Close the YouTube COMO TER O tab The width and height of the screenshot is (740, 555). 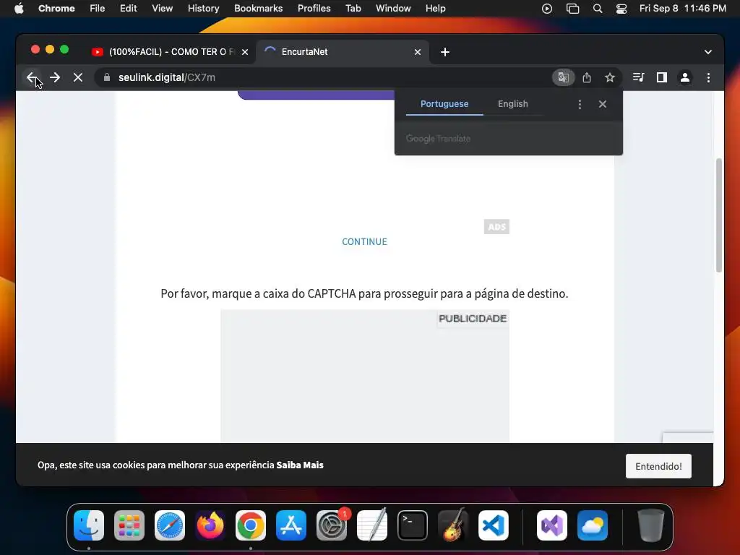click(x=245, y=52)
